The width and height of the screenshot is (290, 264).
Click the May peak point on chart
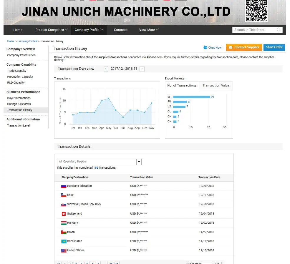tap(109, 98)
